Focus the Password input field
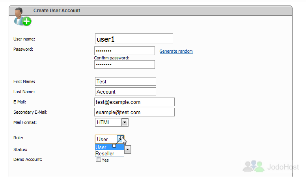Viewport: 306px width, 177px height. tap(125, 51)
